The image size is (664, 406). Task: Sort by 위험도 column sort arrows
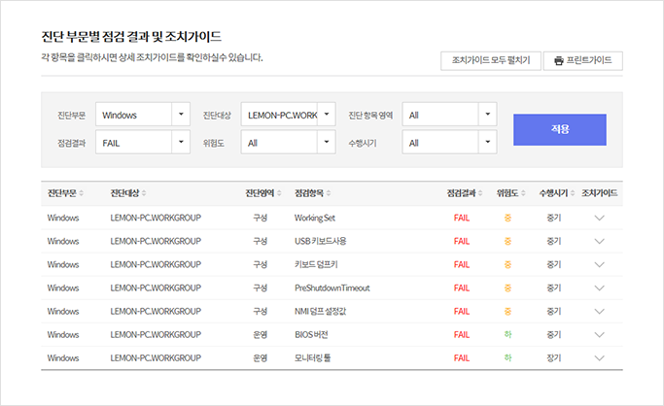(523, 193)
